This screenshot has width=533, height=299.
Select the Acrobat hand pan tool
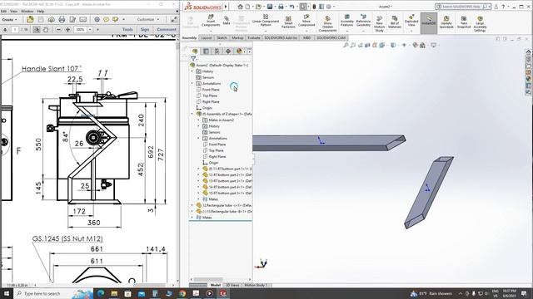coord(46,30)
